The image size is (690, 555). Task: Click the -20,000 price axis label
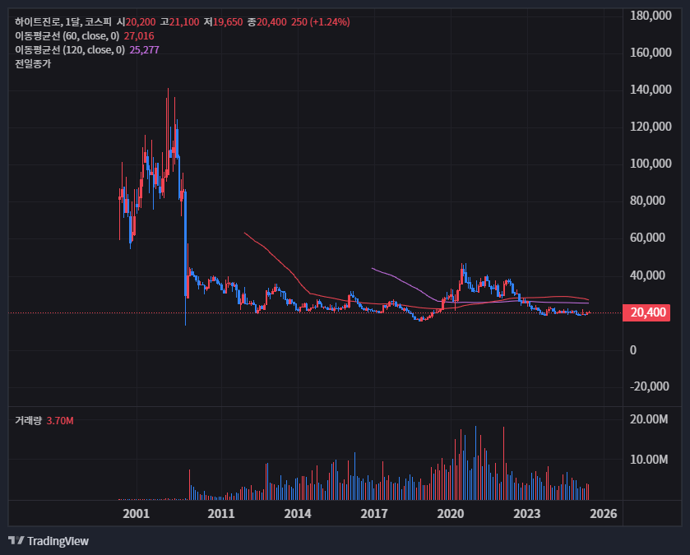[x=650, y=386]
